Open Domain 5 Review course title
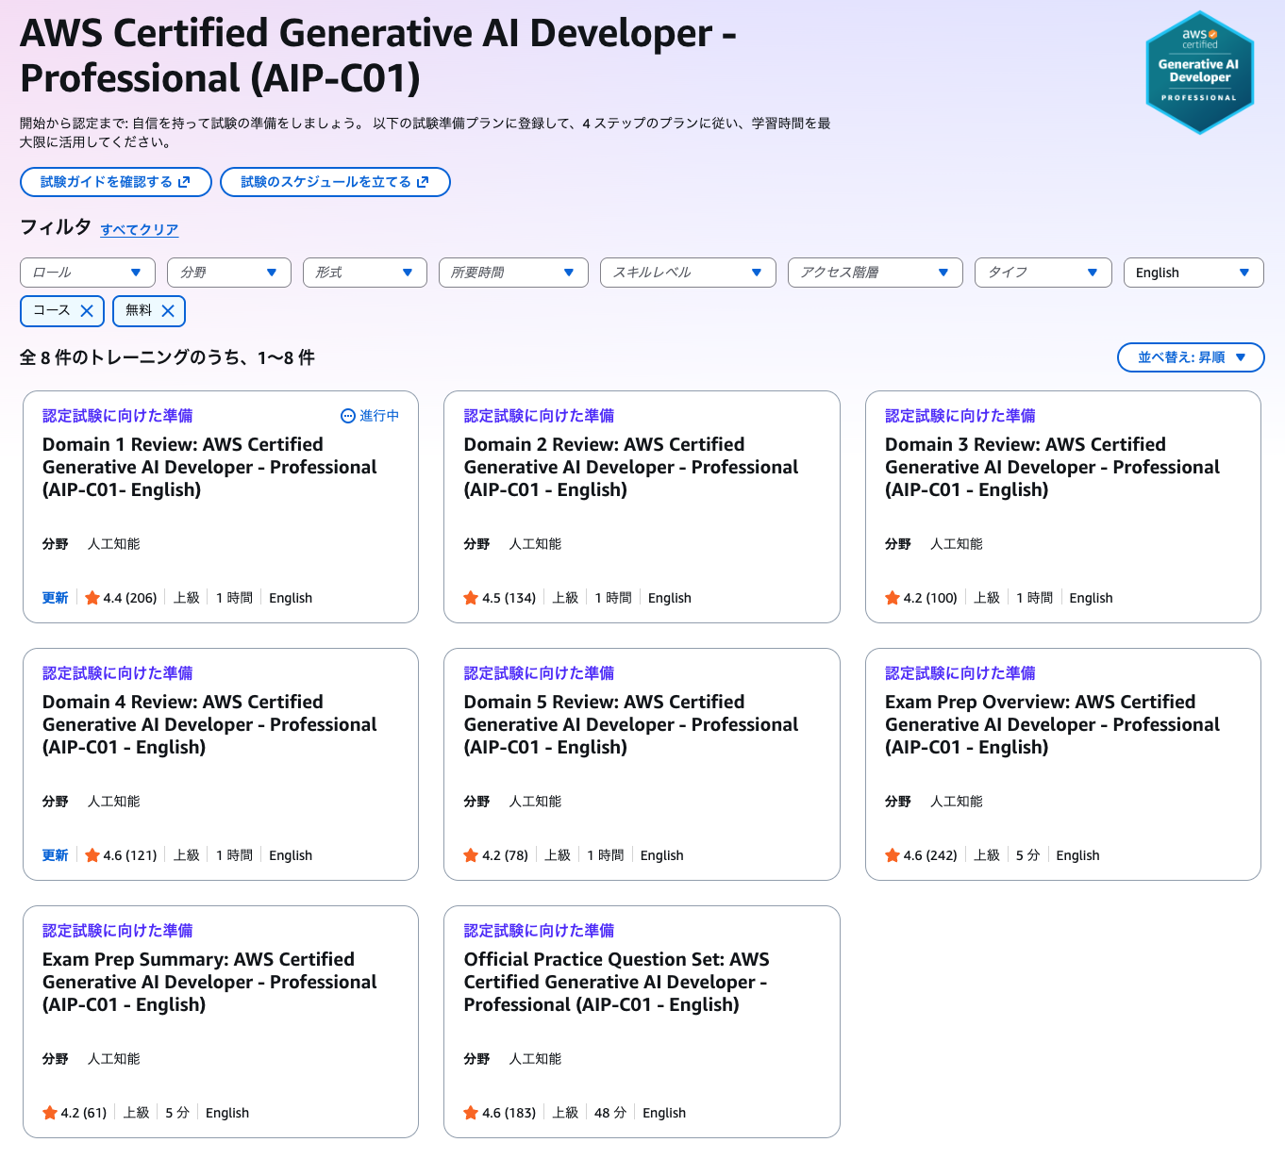Screen dimensions: 1285x1159 point(631,724)
